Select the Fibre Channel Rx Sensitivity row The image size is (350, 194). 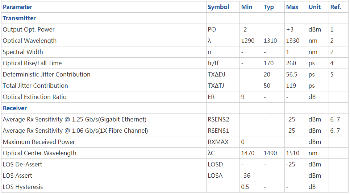pos(175,131)
